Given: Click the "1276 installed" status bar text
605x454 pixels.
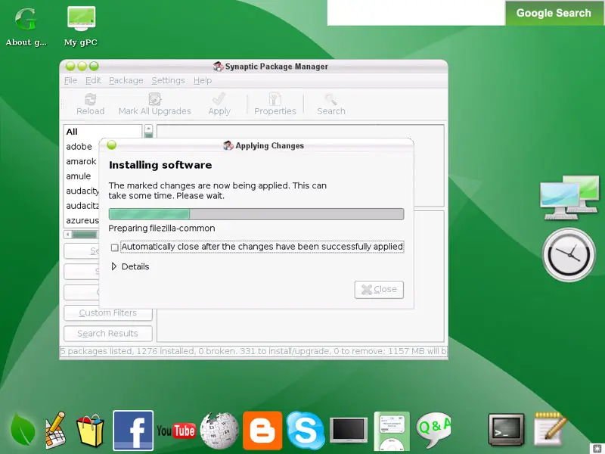Looking at the screenshot, I should (x=166, y=351).
